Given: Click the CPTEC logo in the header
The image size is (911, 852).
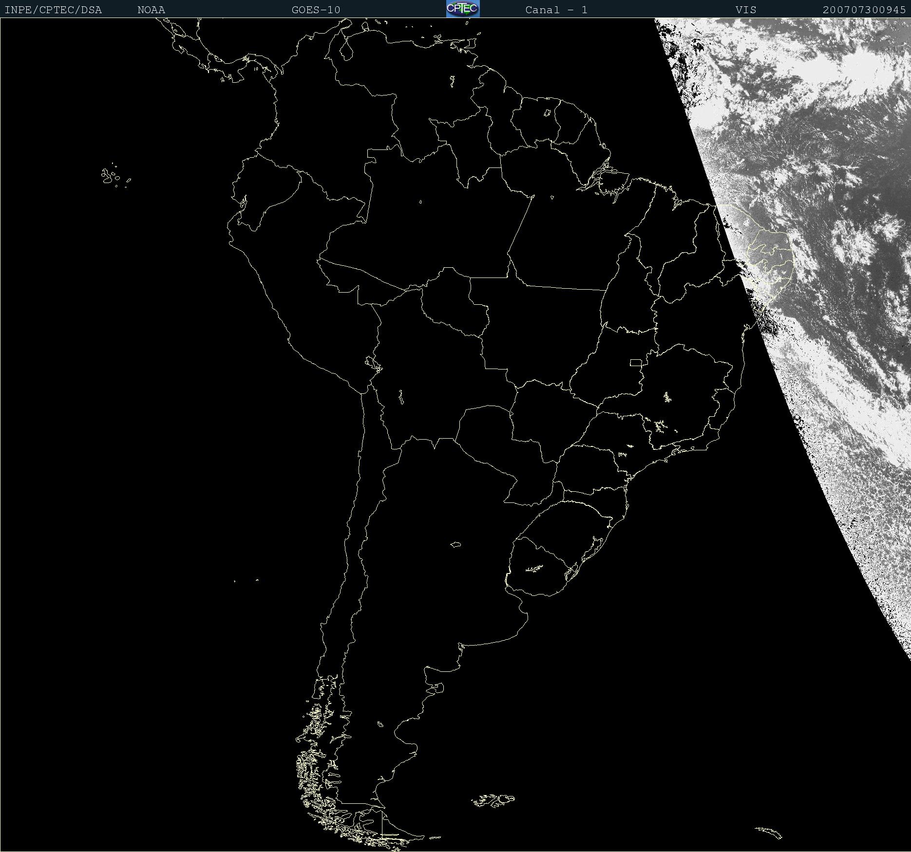Looking at the screenshot, I should [x=463, y=9].
